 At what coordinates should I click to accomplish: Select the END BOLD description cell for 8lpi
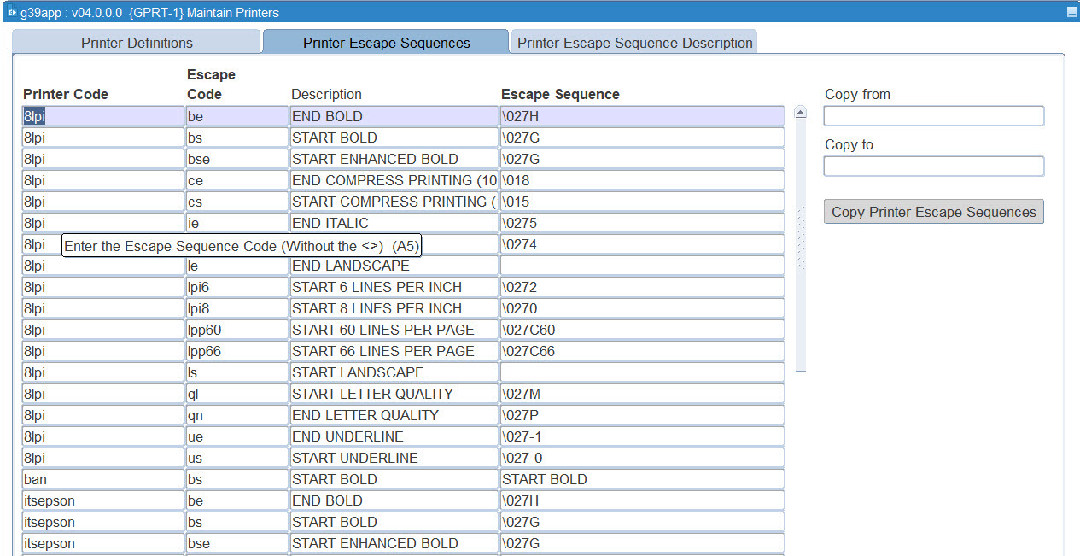[394, 115]
